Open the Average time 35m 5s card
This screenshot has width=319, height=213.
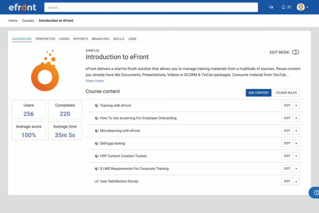(x=65, y=131)
